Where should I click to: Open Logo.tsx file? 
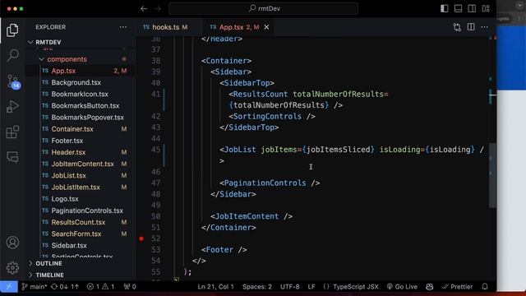click(x=81, y=199)
